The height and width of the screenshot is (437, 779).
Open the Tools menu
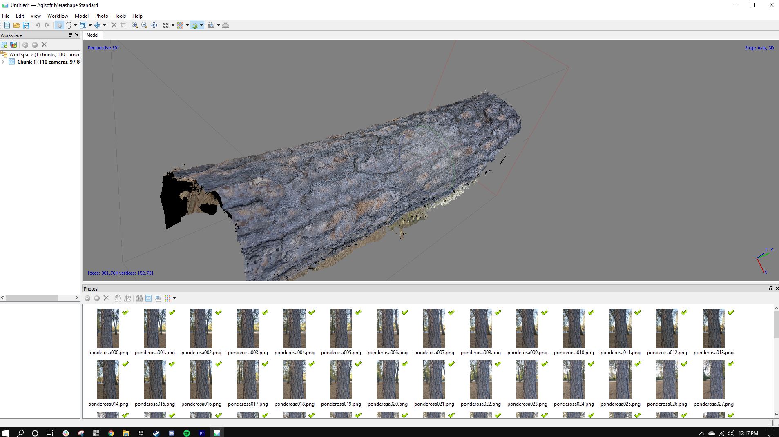point(120,16)
